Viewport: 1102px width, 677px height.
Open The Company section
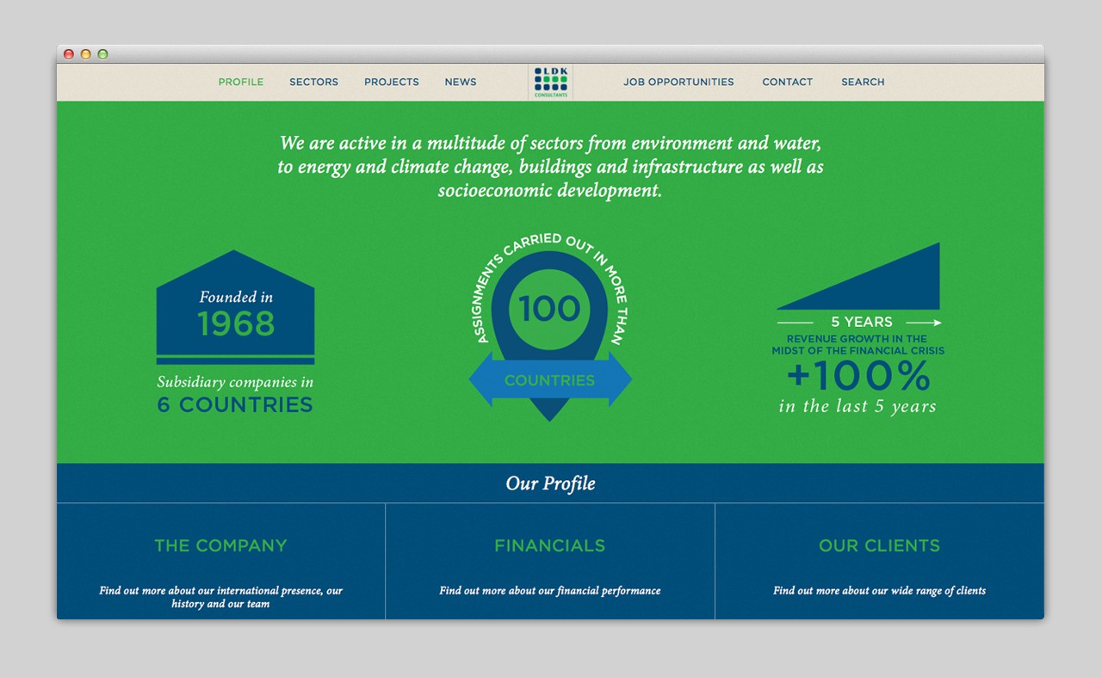tap(220, 545)
